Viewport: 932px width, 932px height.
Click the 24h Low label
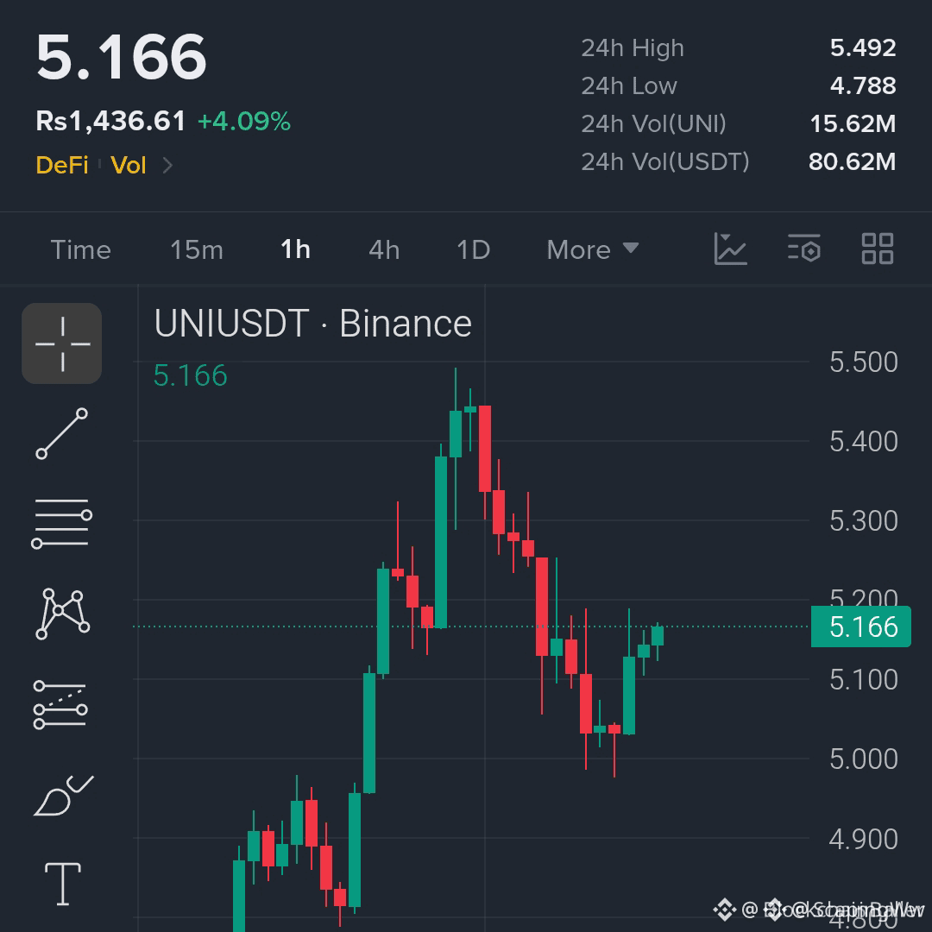[629, 86]
